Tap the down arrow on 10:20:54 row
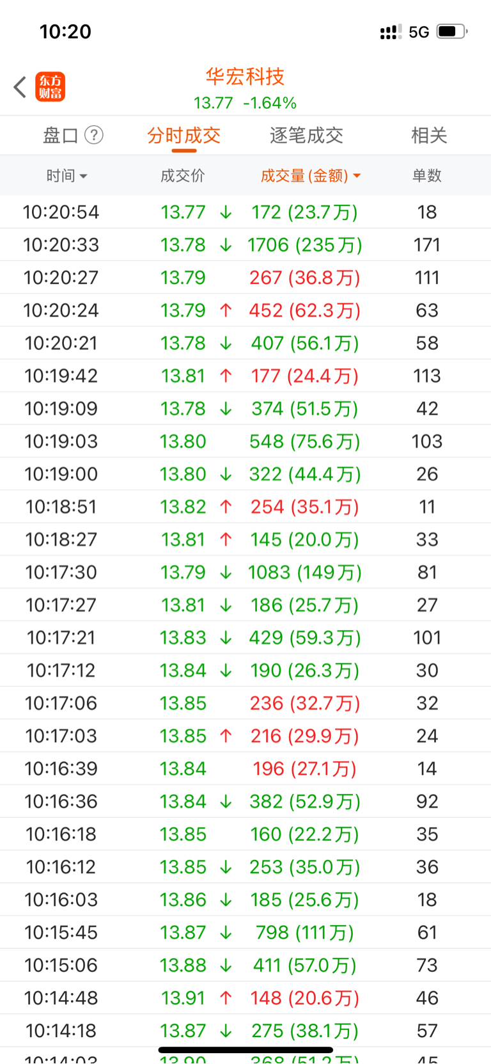 pyautogui.click(x=226, y=212)
